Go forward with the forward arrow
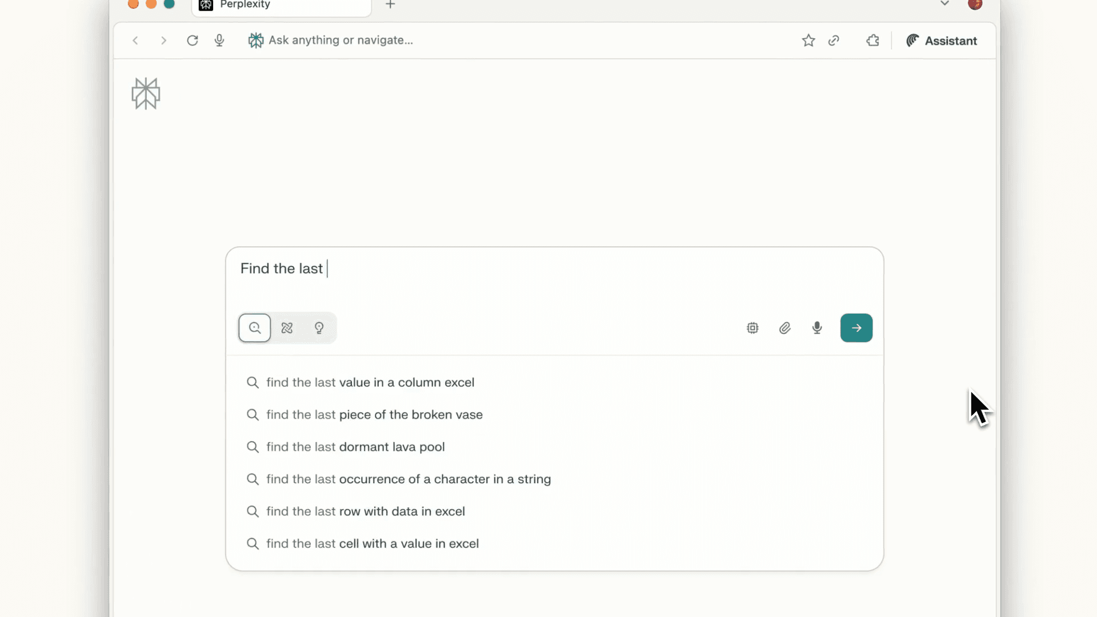 click(x=163, y=41)
